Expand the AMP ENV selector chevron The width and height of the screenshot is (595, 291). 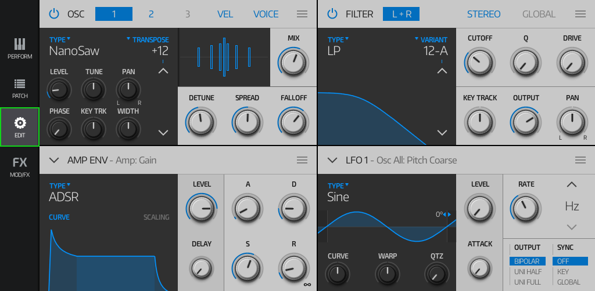pos(55,160)
